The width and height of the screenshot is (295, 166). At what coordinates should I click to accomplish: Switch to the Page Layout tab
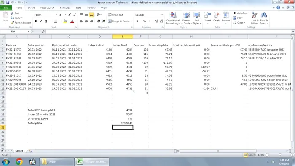coord(47,8)
